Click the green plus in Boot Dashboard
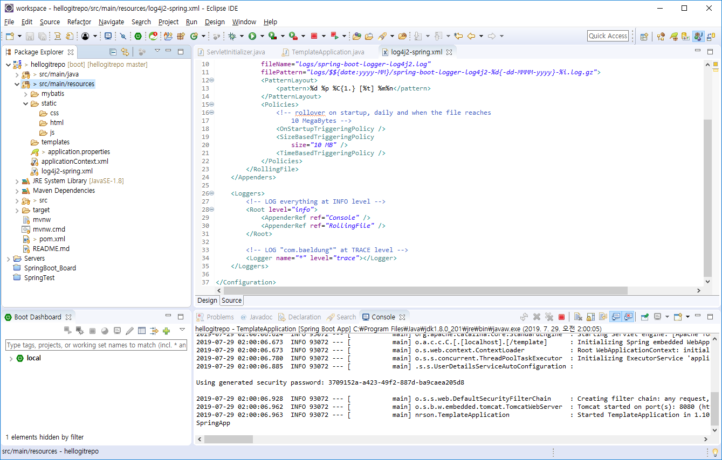 (166, 330)
